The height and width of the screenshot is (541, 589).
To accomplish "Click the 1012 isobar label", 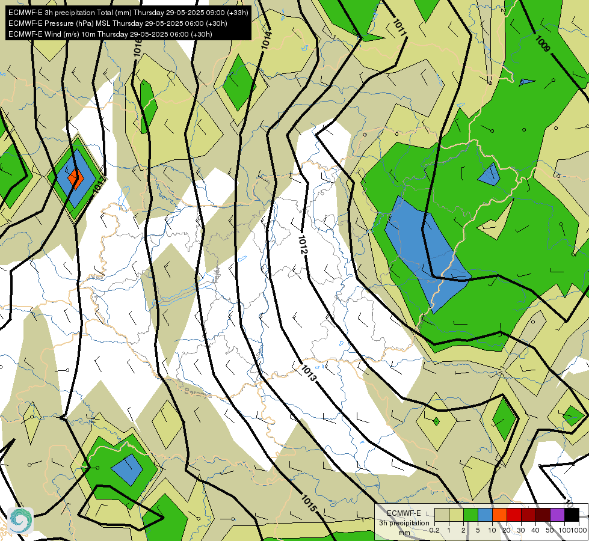I will [x=303, y=245].
